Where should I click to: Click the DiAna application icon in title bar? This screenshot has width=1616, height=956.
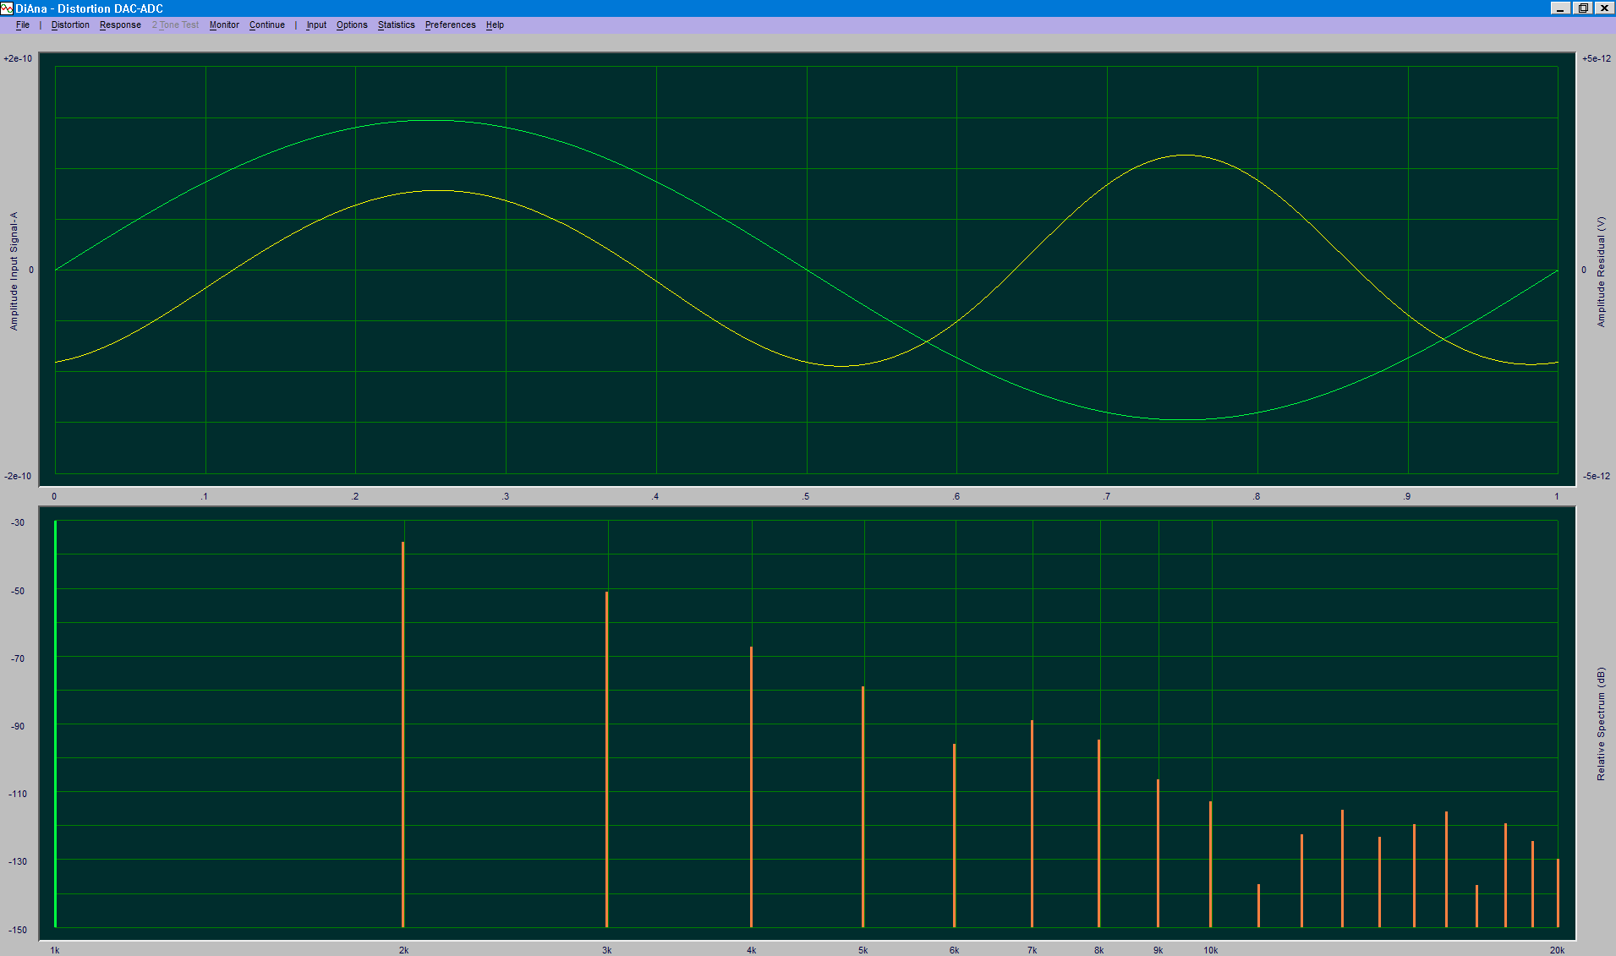(x=7, y=8)
